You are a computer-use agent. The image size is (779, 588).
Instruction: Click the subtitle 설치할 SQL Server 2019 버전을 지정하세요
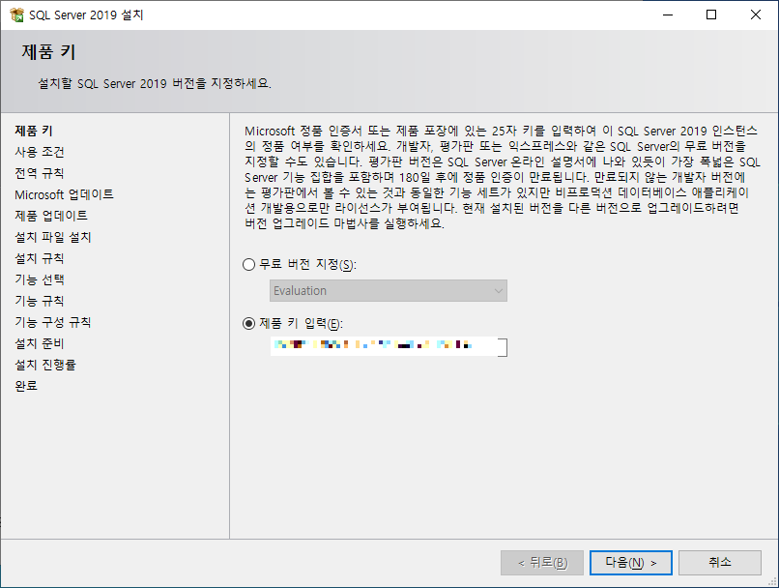[x=155, y=83]
